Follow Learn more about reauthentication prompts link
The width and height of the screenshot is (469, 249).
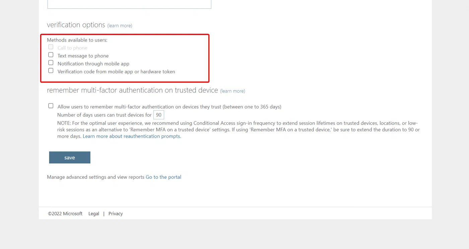(132, 136)
